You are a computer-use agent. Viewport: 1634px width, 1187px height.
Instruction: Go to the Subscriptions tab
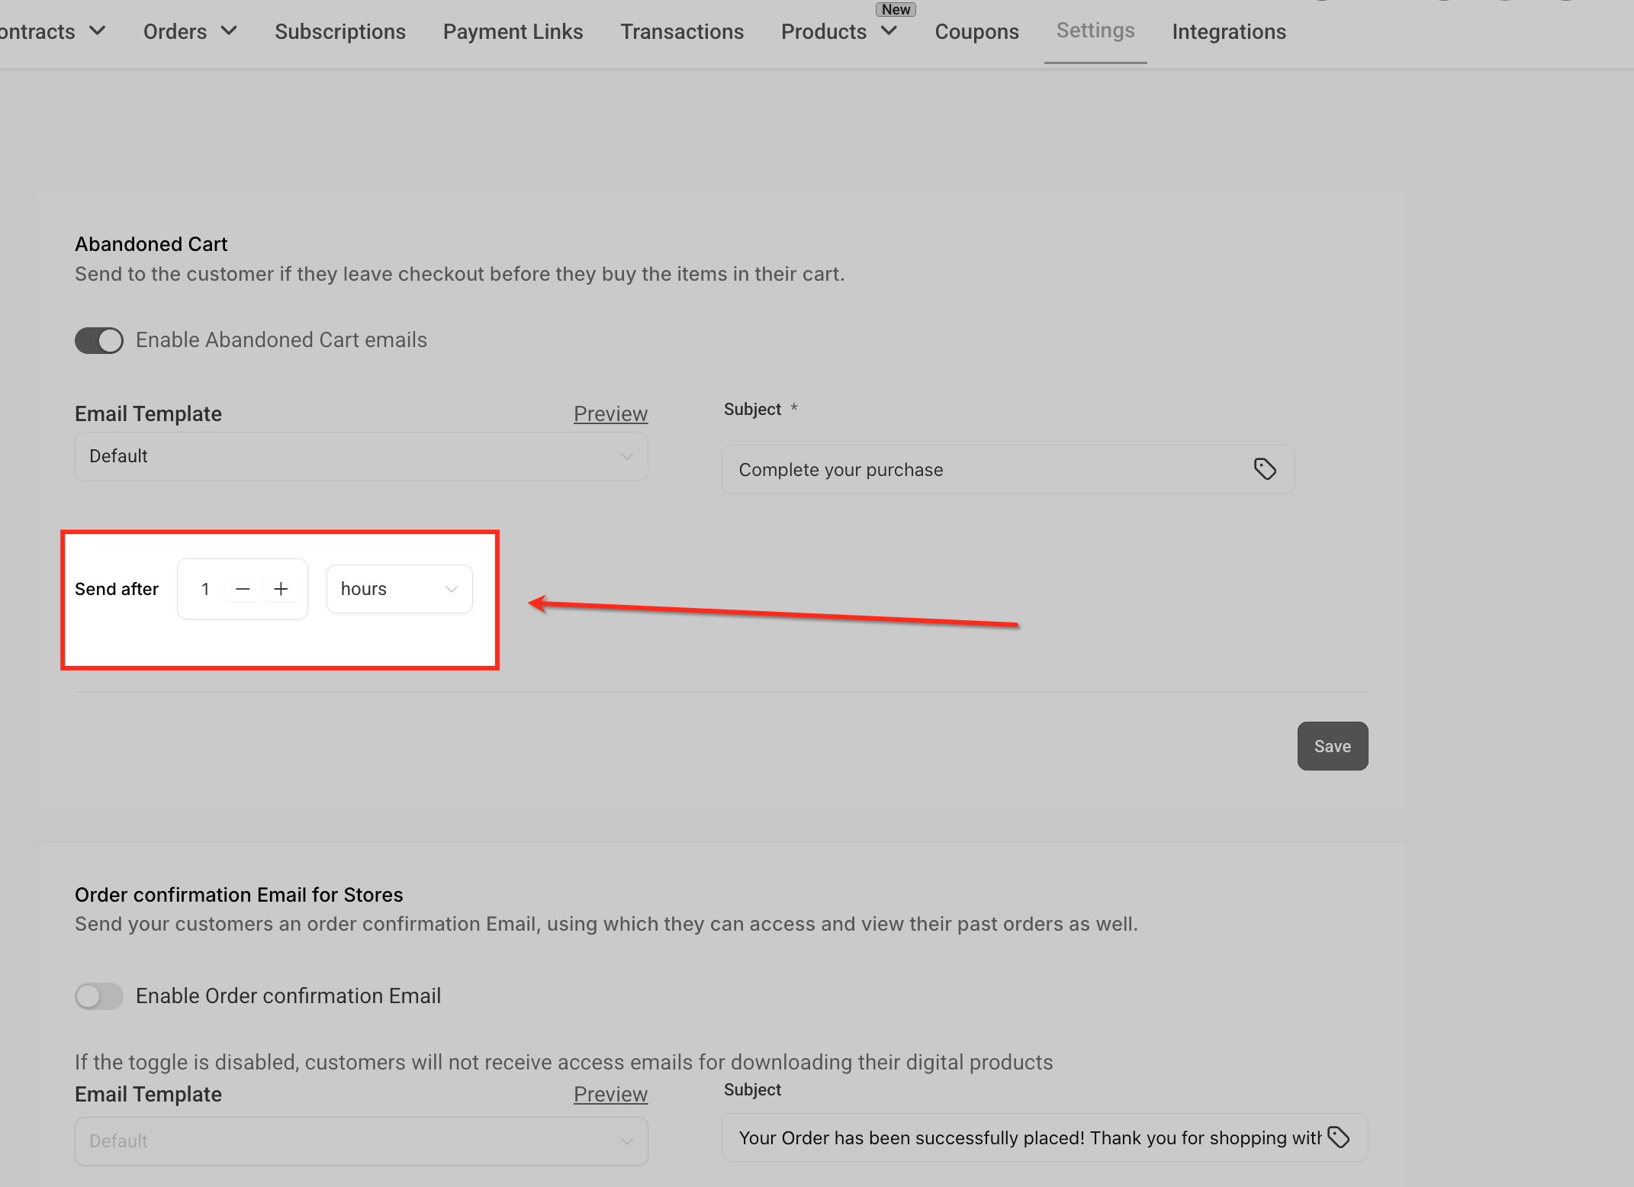click(x=340, y=31)
